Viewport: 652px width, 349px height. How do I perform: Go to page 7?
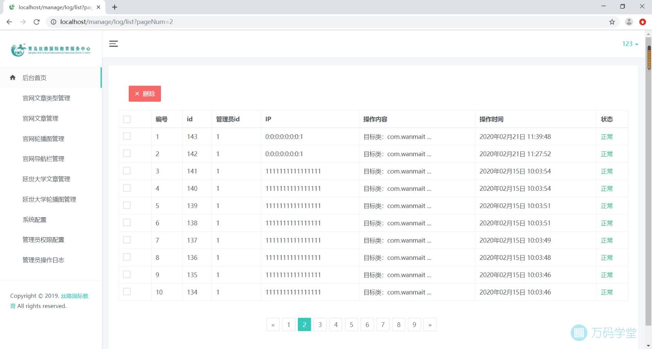[x=383, y=325]
